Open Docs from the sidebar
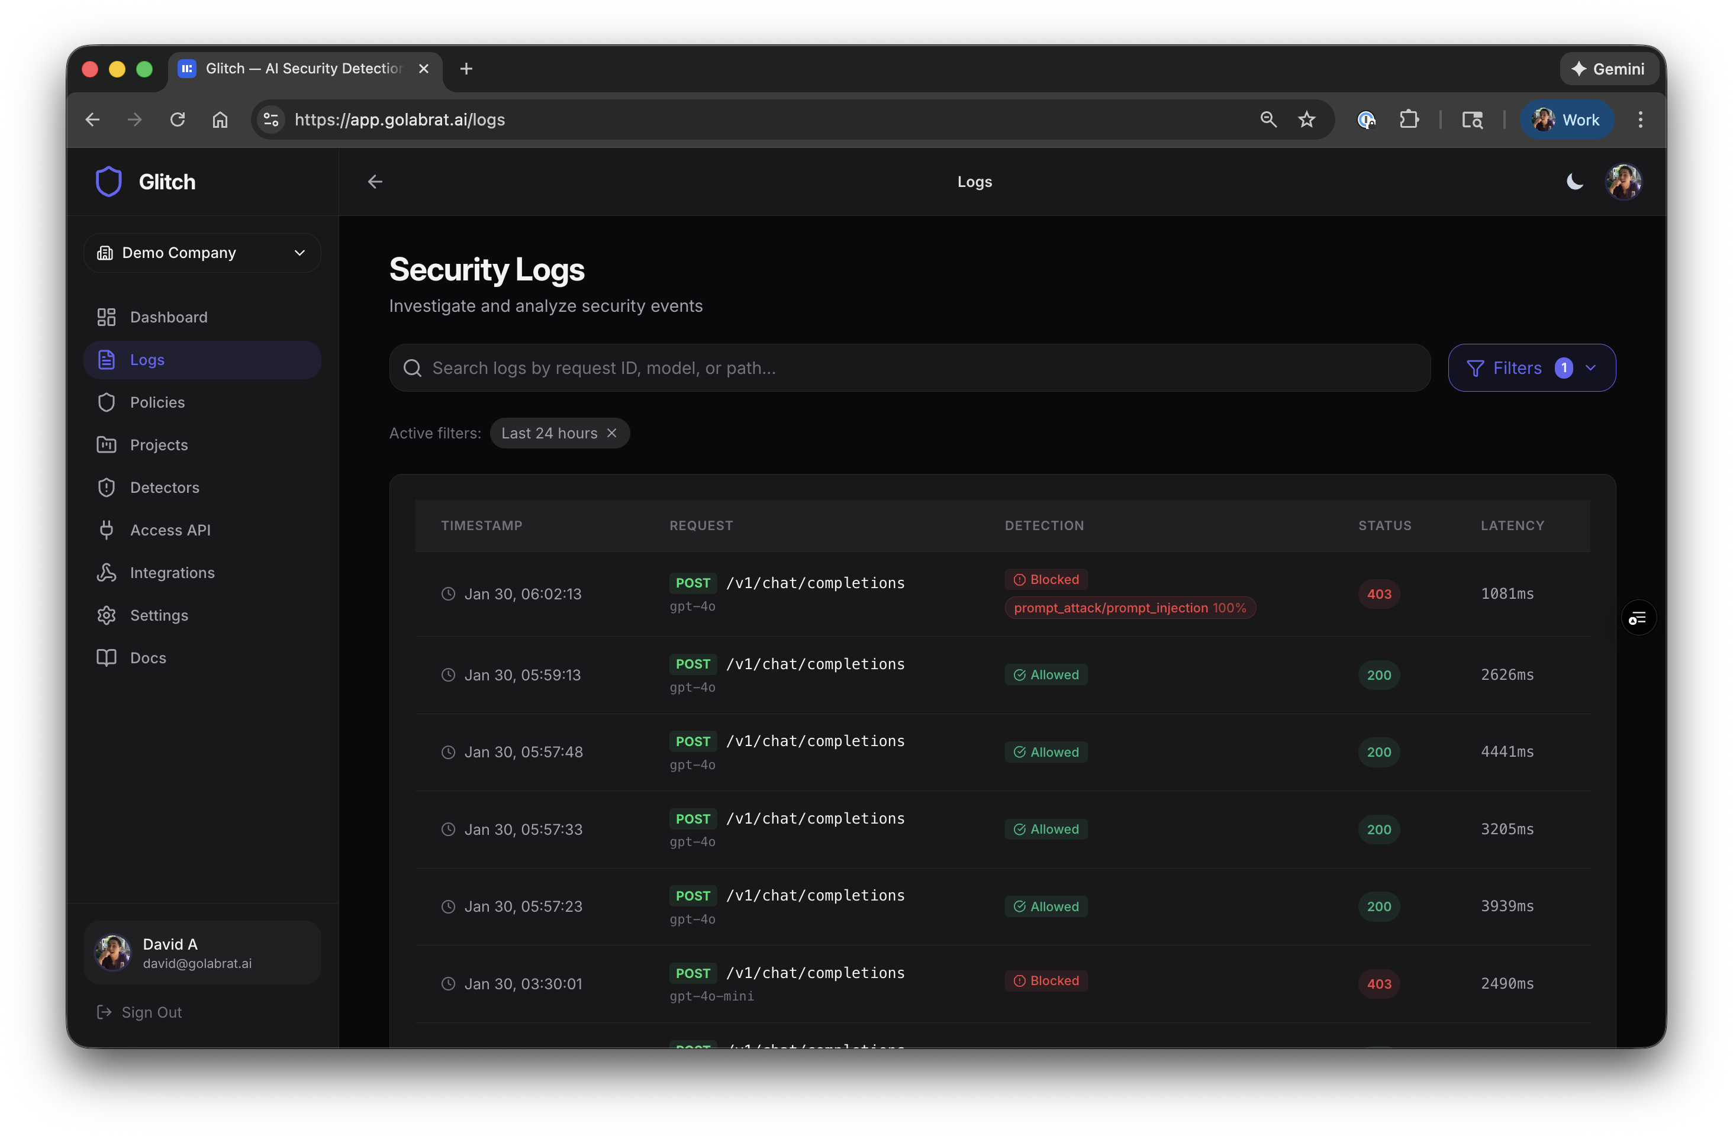1733x1136 pixels. click(147, 657)
